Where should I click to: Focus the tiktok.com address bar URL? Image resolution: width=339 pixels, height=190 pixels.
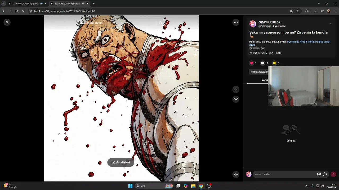[x=64, y=11]
